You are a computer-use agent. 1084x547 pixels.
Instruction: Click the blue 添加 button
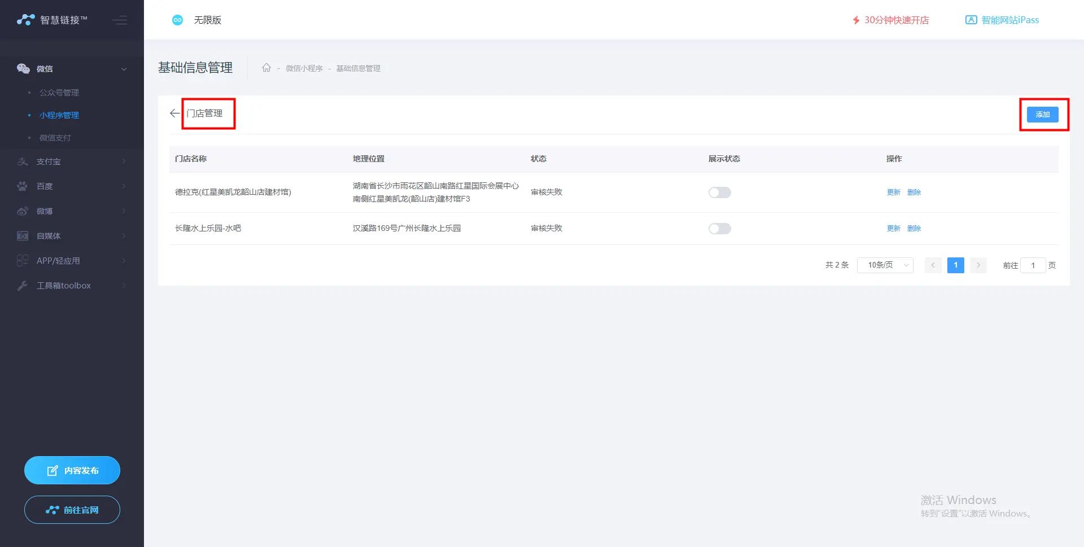pyautogui.click(x=1042, y=115)
